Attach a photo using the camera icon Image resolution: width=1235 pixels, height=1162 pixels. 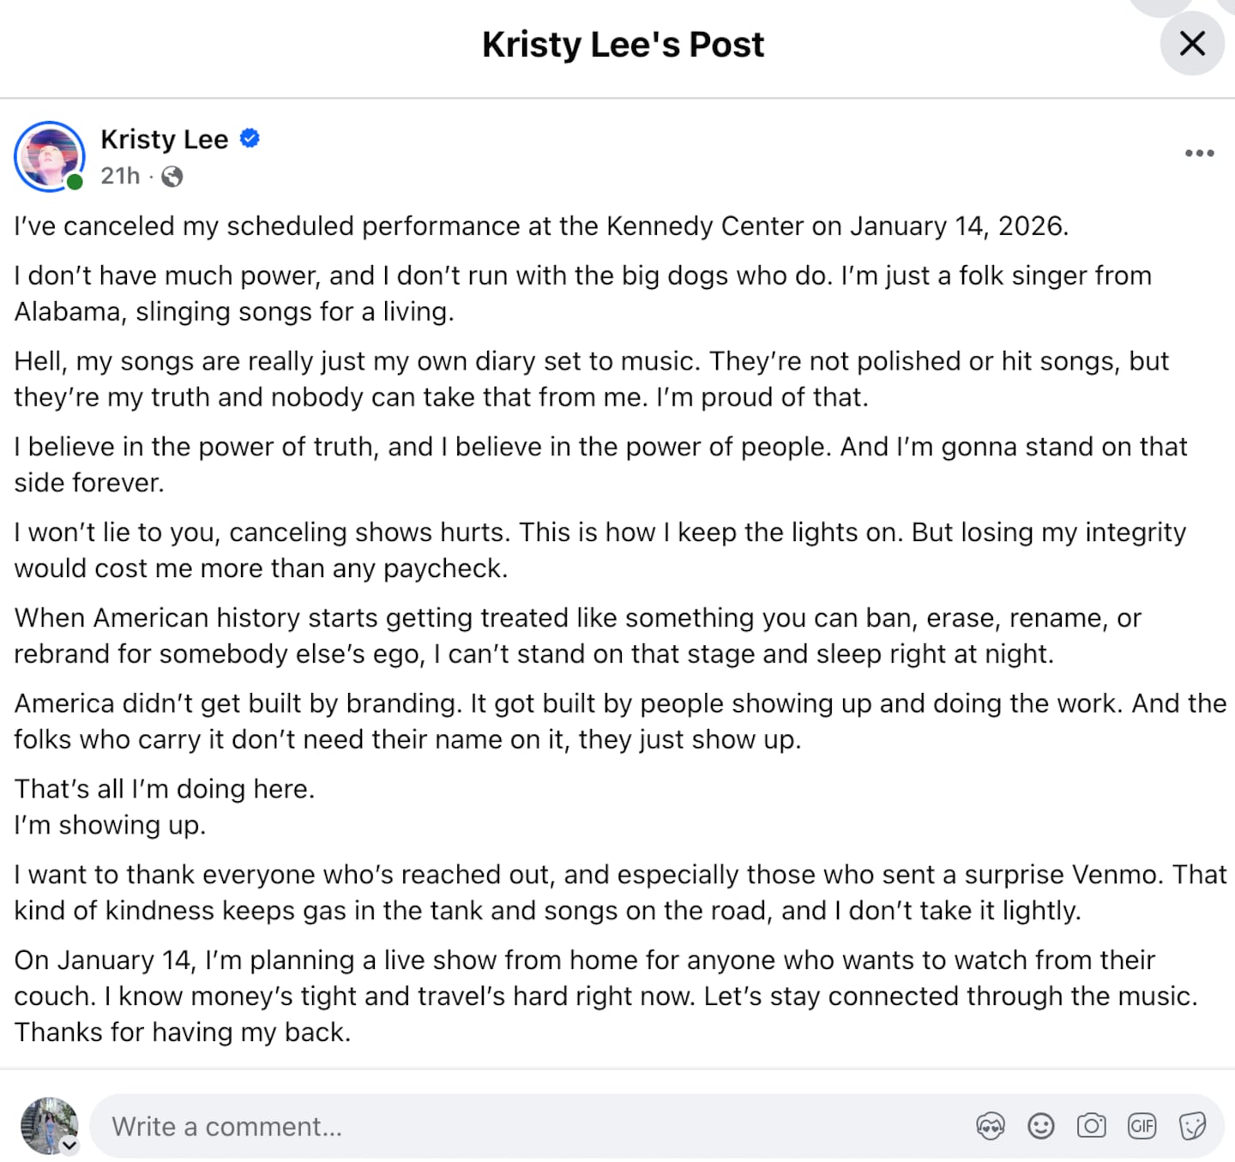coord(1091,1126)
